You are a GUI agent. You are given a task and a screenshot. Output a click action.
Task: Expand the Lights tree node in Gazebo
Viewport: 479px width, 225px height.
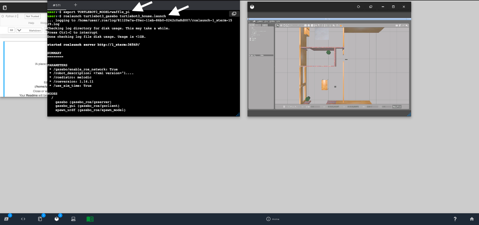tap(250, 40)
